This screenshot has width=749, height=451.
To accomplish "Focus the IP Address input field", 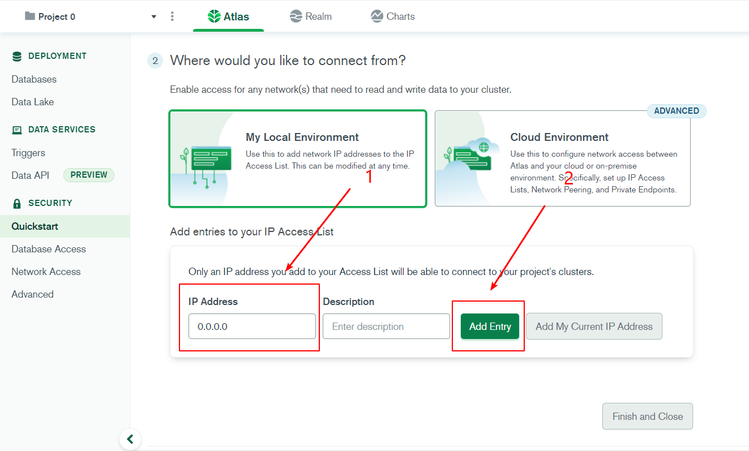I will pyautogui.click(x=252, y=327).
